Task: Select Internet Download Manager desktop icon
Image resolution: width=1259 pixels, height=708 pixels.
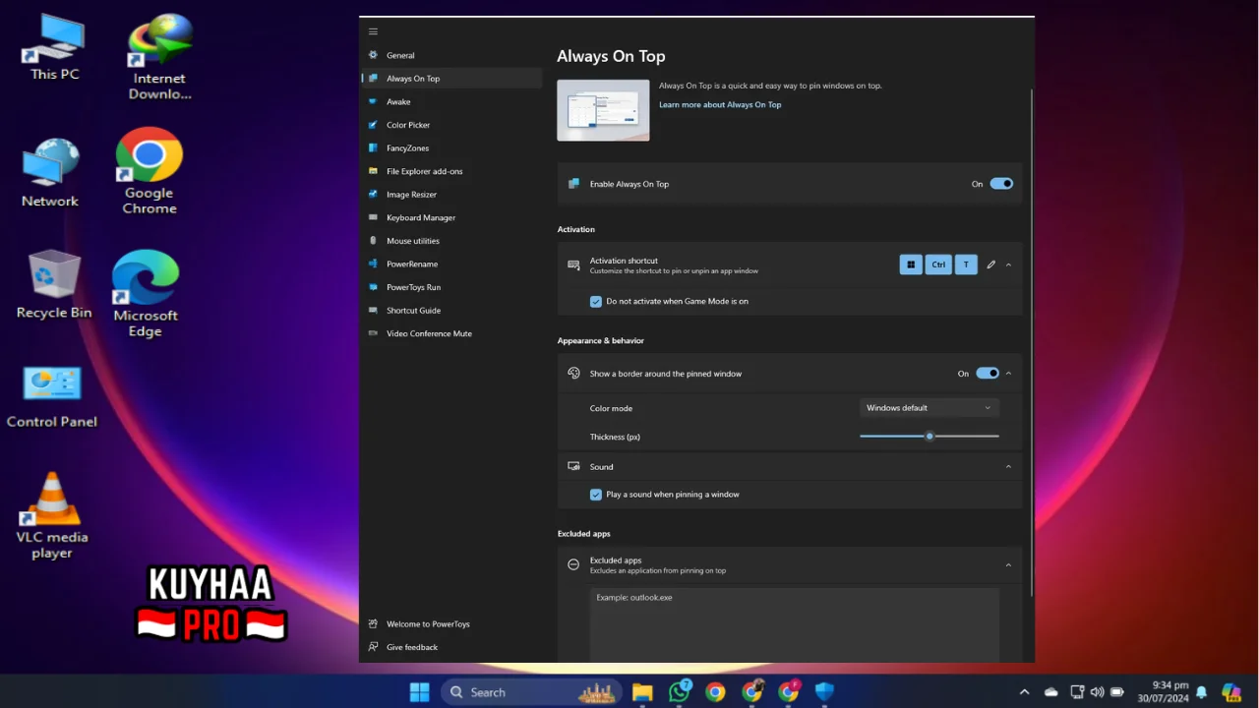Action: pyautogui.click(x=159, y=57)
